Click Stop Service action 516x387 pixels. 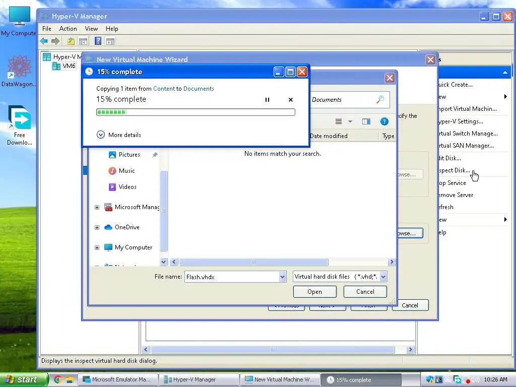452,182
